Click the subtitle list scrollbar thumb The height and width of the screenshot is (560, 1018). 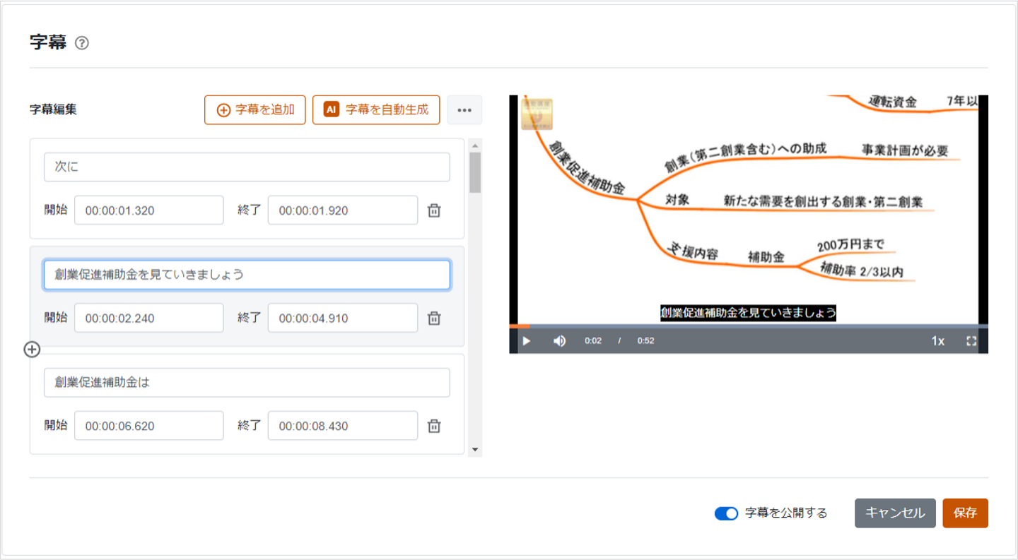point(475,172)
